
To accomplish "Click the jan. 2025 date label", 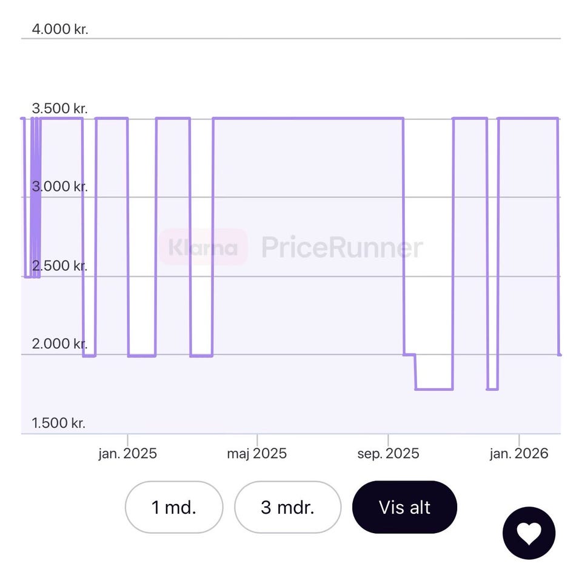I will 127,454.
